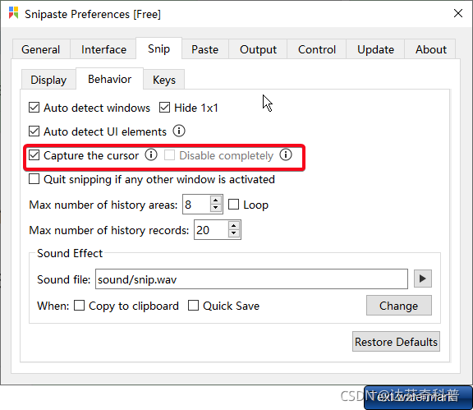Decrease max number of history records
Image resolution: width=473 pixels, height=410 pixels.
[234, 233]
